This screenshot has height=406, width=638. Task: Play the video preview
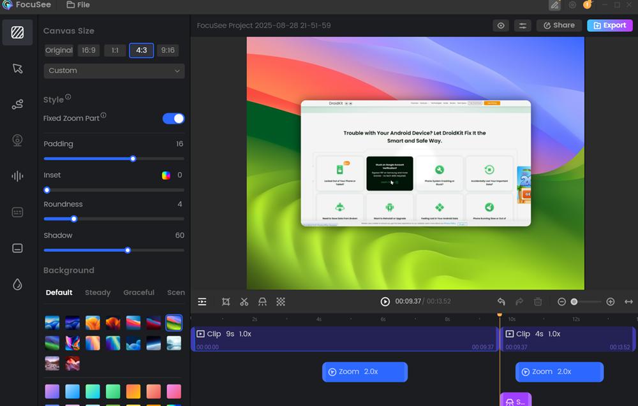tap(385, 301)
